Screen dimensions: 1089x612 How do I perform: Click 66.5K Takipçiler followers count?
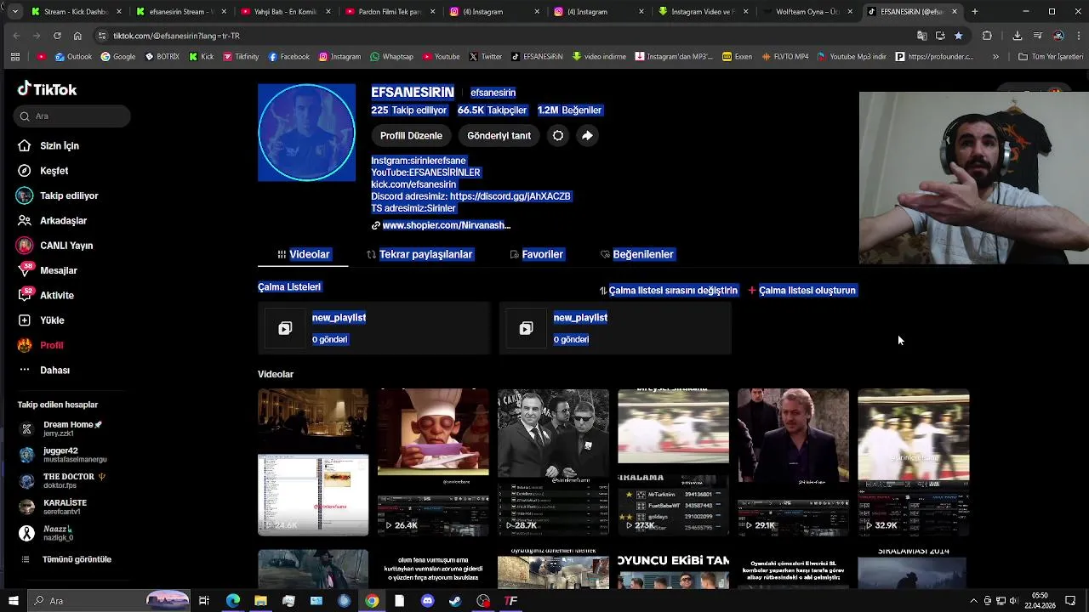coord(492,110)
